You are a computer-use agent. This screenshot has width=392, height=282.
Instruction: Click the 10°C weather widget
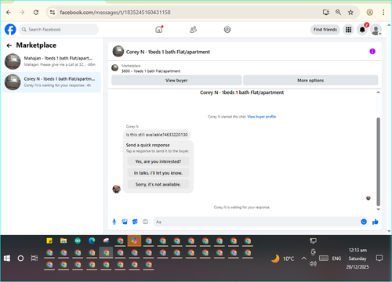(282, 258)
